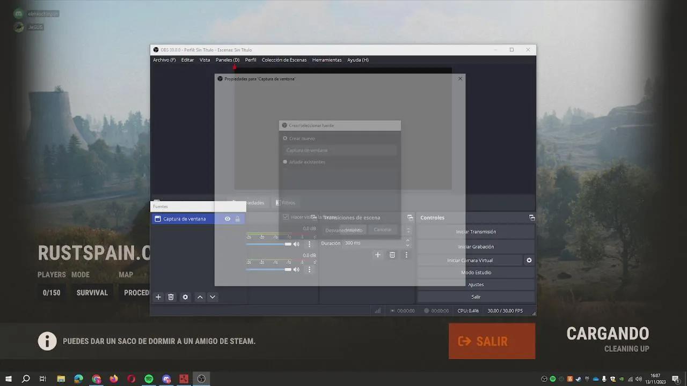Click Iniciar Cámara Virtual button

click(470, 260)
